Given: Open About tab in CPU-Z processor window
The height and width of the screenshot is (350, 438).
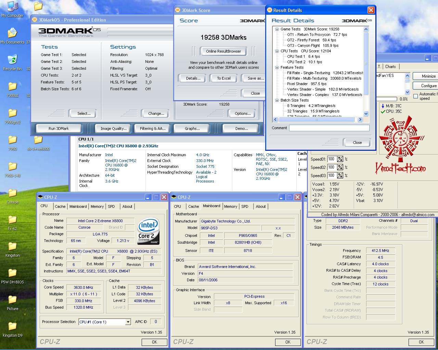Looking at the screenshot, I should tap(127, 206).
